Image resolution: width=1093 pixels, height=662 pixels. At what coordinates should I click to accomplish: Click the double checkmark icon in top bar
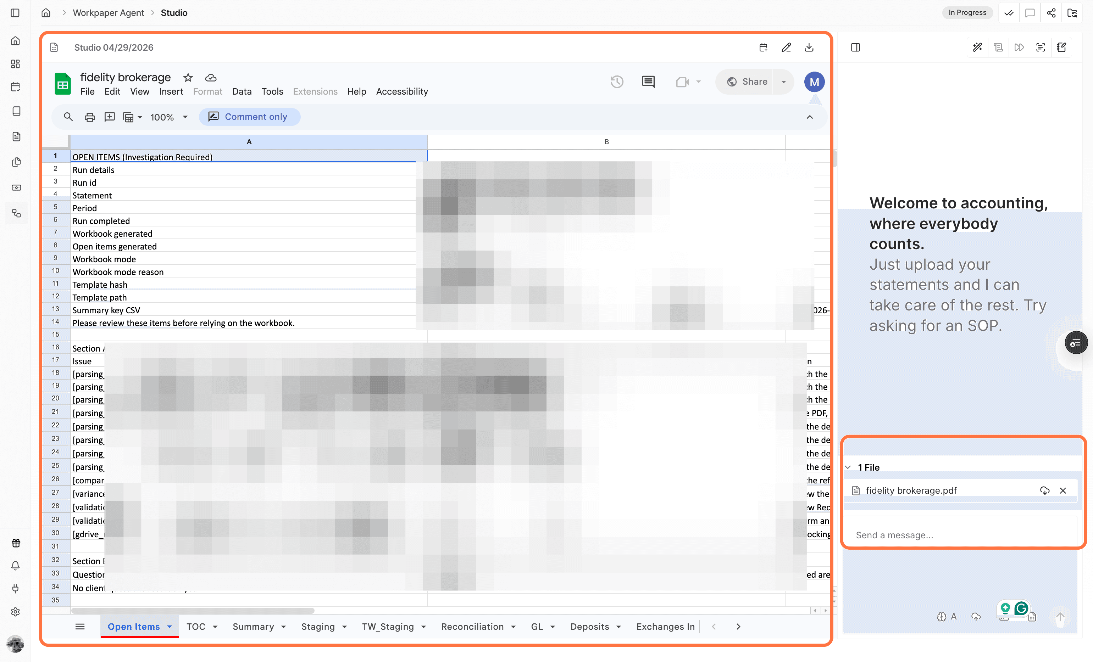tap(1009, 13)
